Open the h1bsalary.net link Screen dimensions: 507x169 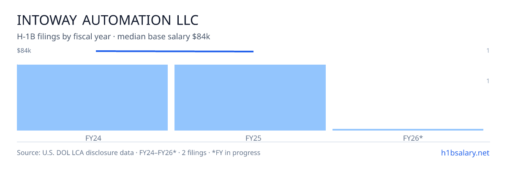[x=465, y=153]
